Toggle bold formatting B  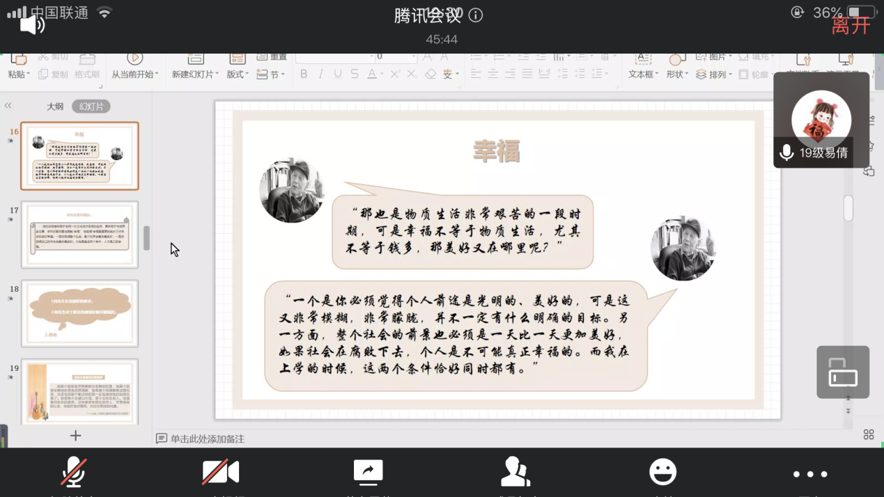(x=304, y=74)
